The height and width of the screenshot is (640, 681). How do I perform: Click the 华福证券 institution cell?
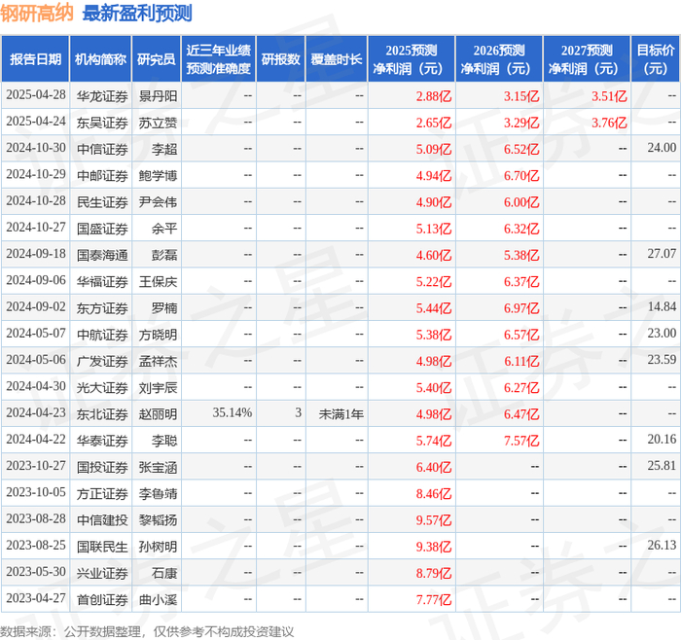coord(102,281)
